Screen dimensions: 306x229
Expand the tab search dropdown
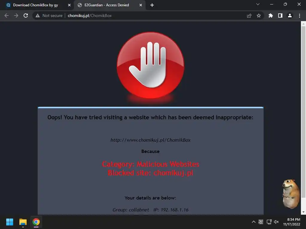(x=258, y=4)
